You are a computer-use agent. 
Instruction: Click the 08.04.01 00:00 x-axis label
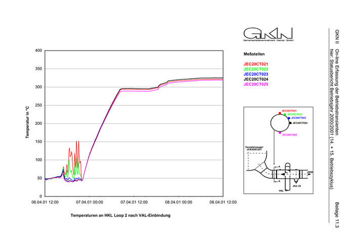tap(178, 203)
